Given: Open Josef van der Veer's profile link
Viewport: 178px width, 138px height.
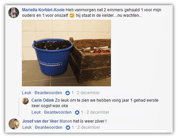Looking at the screenshot, I should [x=40, y=121].
